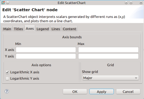Click the OK button
The image size is (144, 99).
[75, 92]
